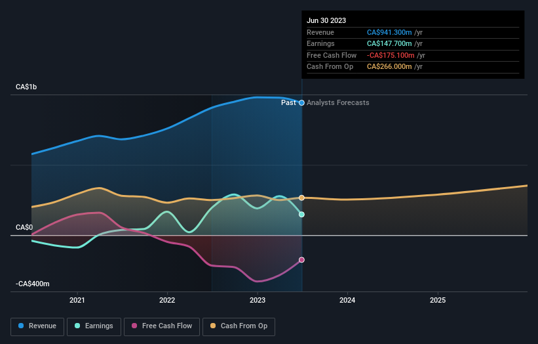Select the 2021 x-axis label

click(77, 300)
